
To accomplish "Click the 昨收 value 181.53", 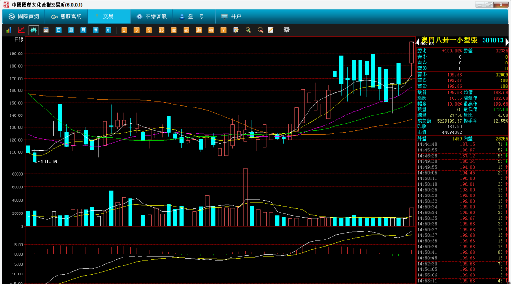I will tap(454, 126).
